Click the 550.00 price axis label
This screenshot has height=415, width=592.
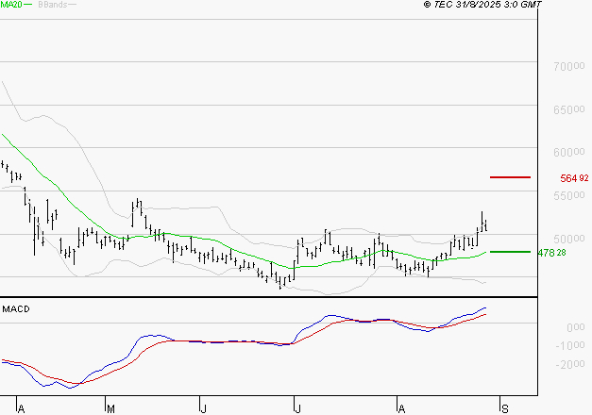(569, 196)
